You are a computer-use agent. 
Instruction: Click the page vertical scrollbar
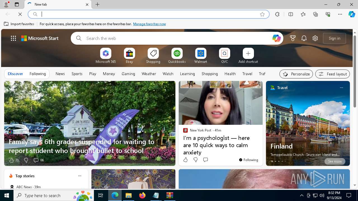[x=355, y=71]
